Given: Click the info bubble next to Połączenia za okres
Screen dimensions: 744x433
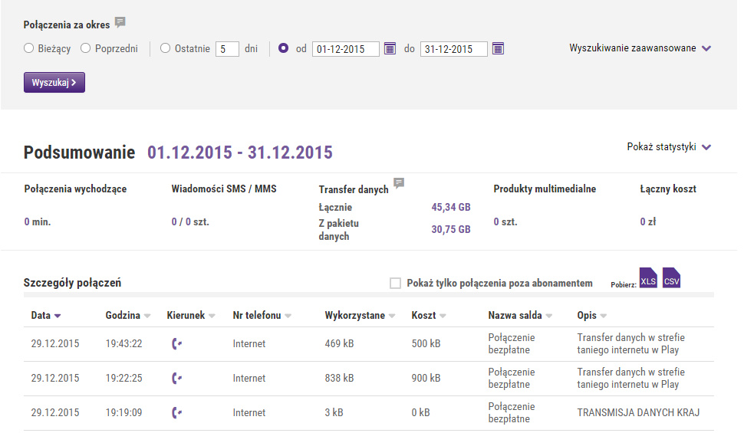Looking at the screenshot, I should click(120, 22).
